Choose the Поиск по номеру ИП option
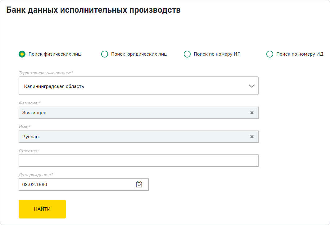330x225 pixels. point(187,54)
